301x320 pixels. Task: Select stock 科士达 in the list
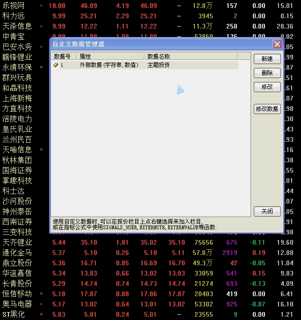click(x=13, y=191)
